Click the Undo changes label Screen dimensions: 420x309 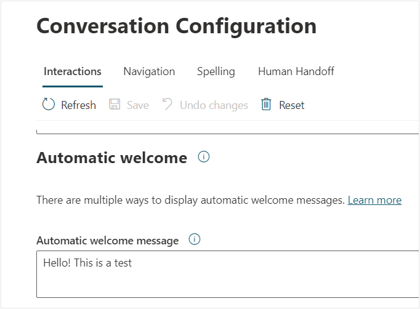click(x=214, y=105)
